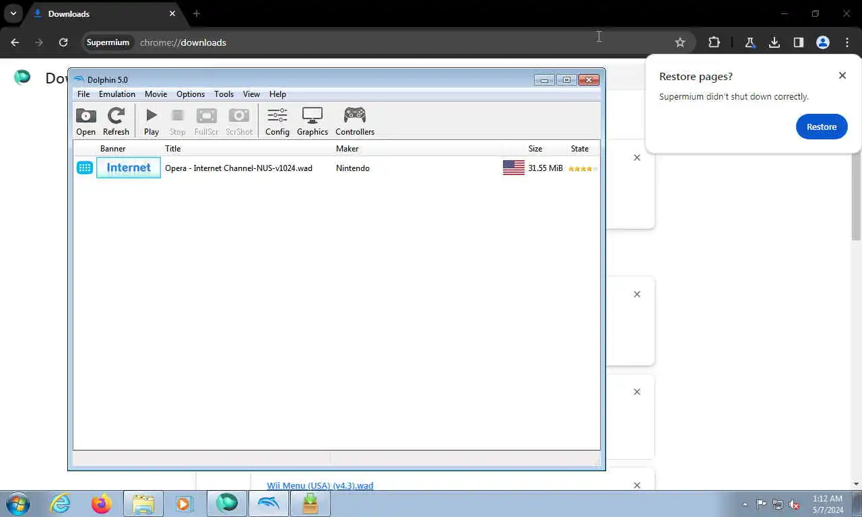Viewport: 862px width, 517px height.
Task: Select the Downloads browser tab
Action: point(104,13)
